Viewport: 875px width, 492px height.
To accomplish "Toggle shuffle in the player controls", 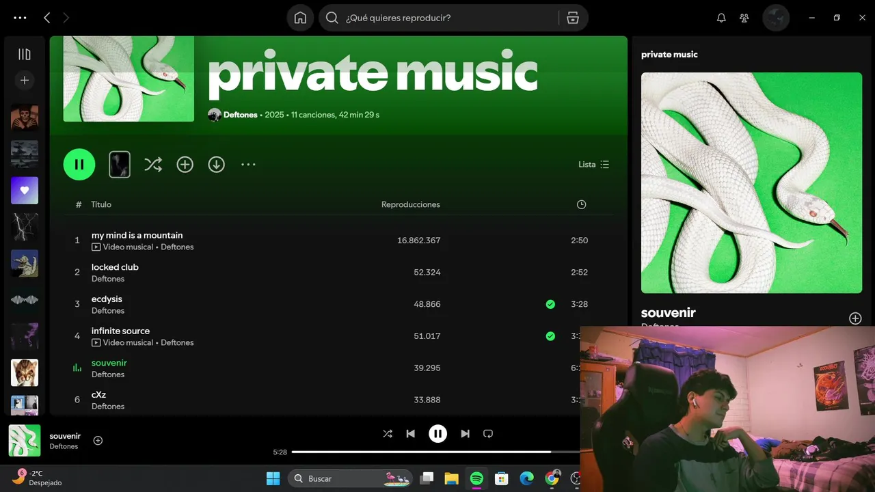I will tap(388, 434).
